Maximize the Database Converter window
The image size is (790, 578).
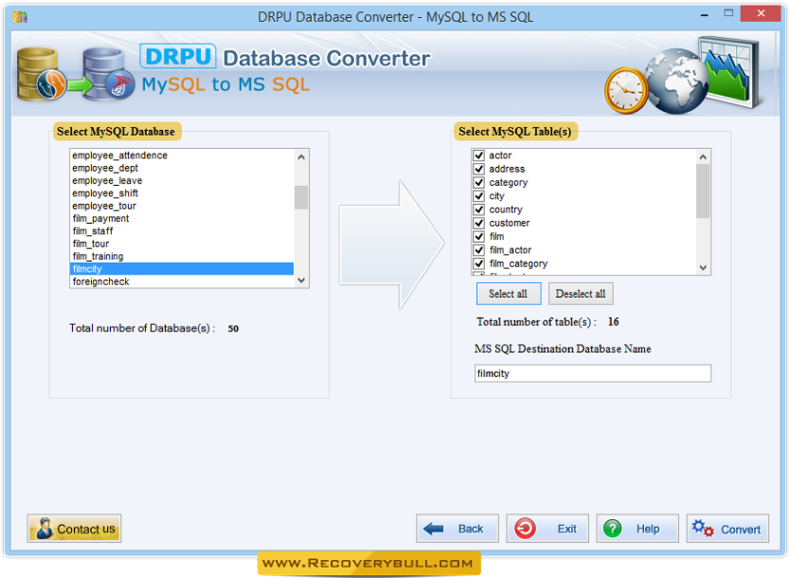(728, 13)
